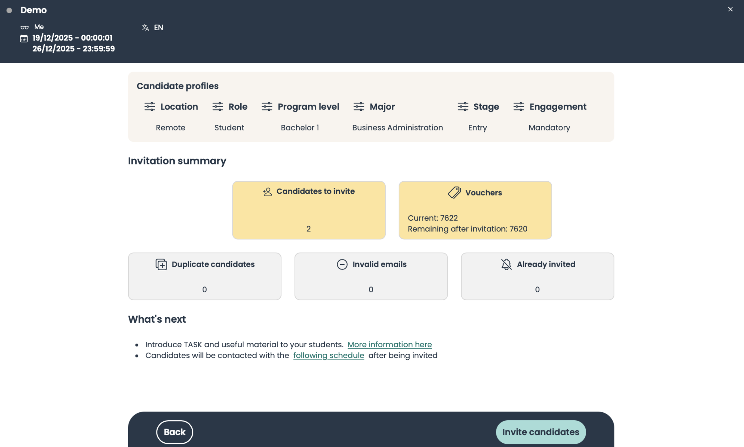Click the Role filter sliders icon
The width and height of the screenshot is (744, 447).
point(218,107)
